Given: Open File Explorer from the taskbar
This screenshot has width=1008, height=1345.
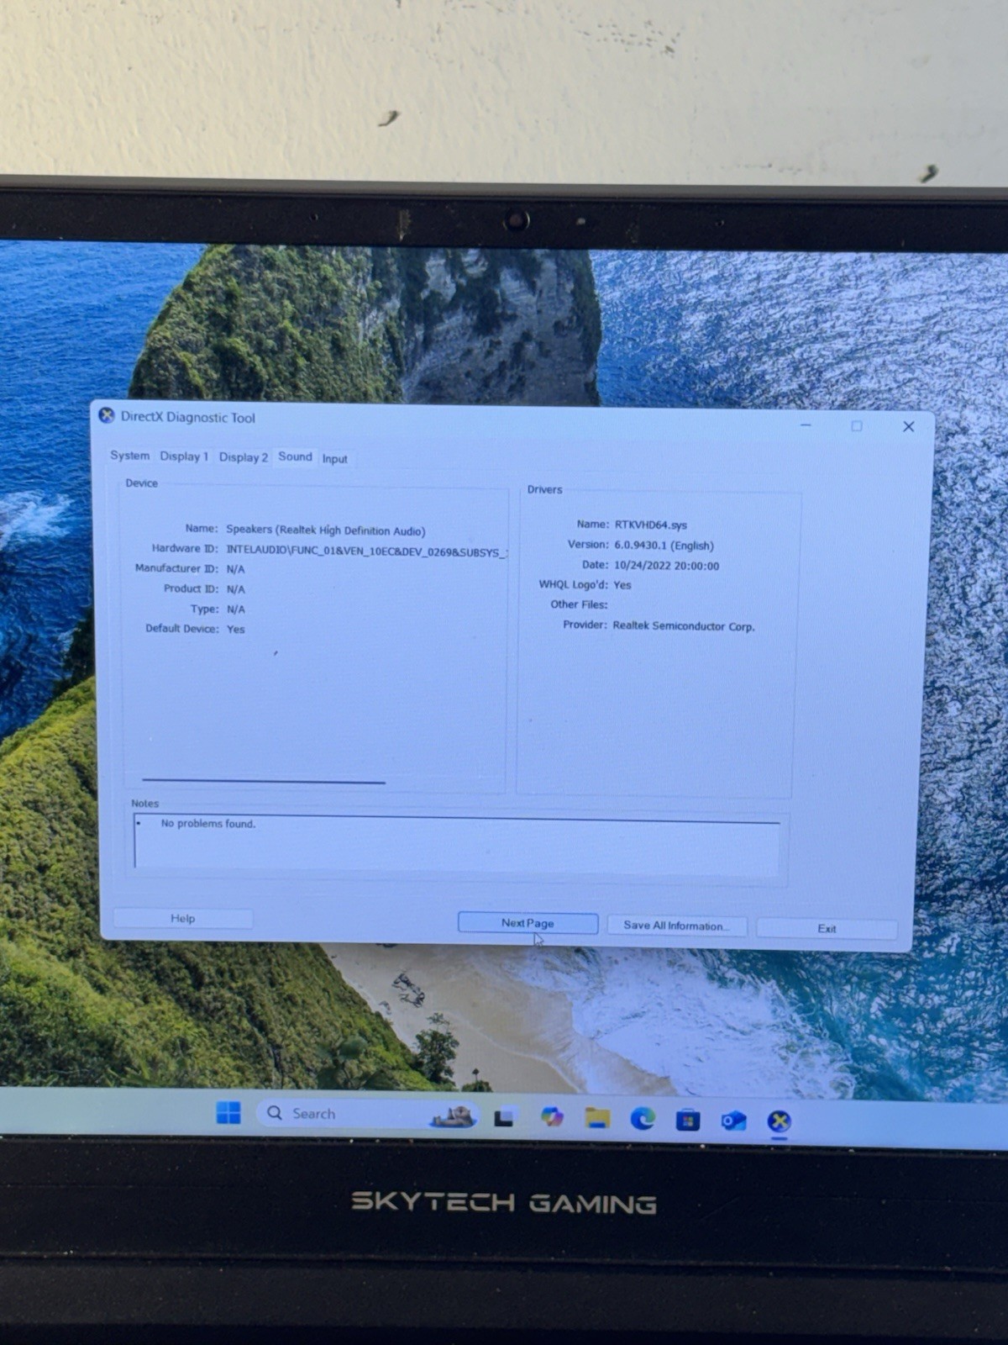Looking at the screenshot, I should [x=597, y=1118].
